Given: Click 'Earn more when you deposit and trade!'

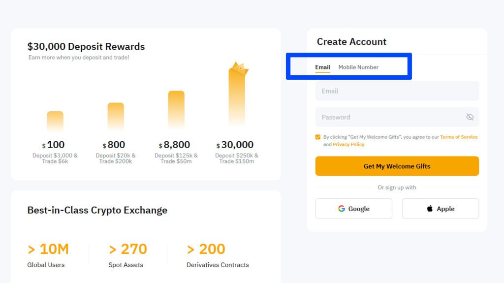Looking at the screenshot, I should click(x=79, y=58).
